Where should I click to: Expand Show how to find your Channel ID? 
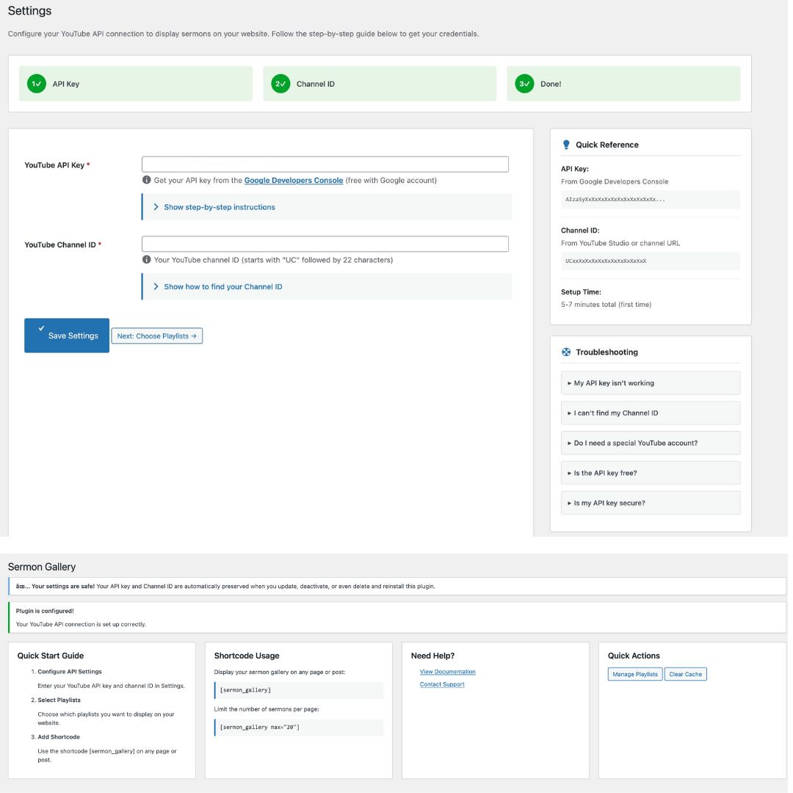[x=222, y=286]
